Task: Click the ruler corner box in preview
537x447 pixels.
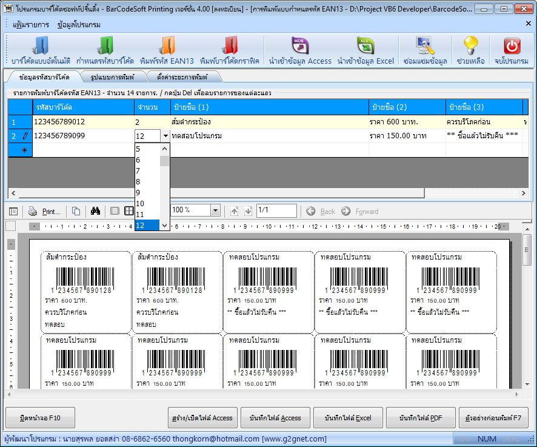Action: point(11,226)
